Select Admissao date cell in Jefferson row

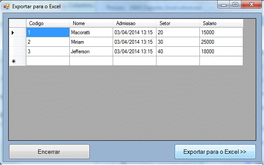pos(134,51)
